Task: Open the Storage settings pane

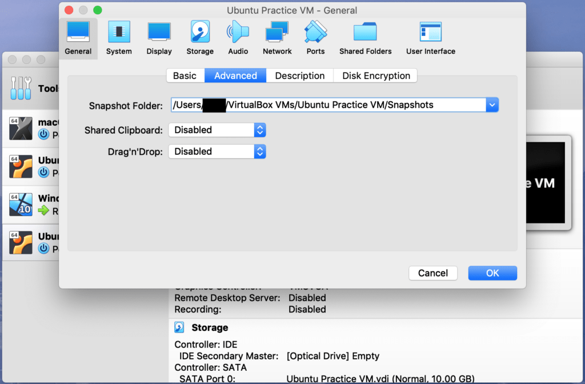Action: click(x=200, y=39)
